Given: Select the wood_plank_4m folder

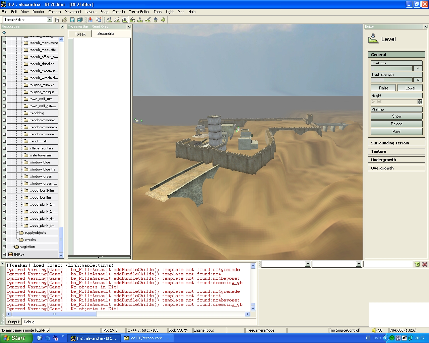Looking at the screenshot, I should tap(39, 218).
